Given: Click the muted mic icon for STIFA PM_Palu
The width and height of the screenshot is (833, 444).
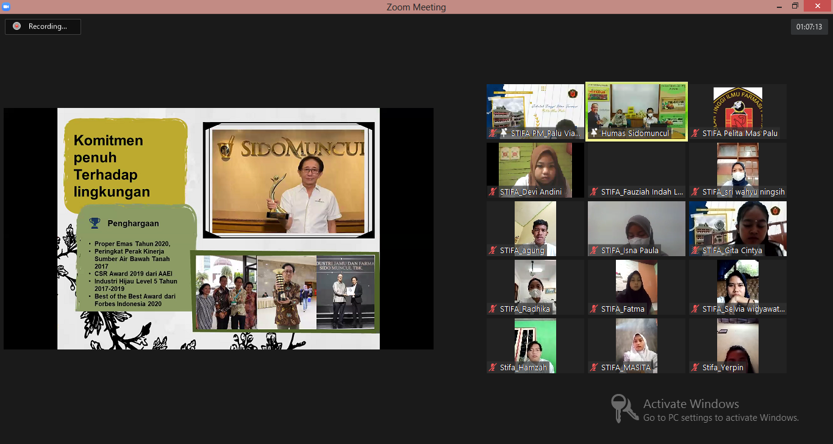Looking at the screenshot, I should click(493, 133).
